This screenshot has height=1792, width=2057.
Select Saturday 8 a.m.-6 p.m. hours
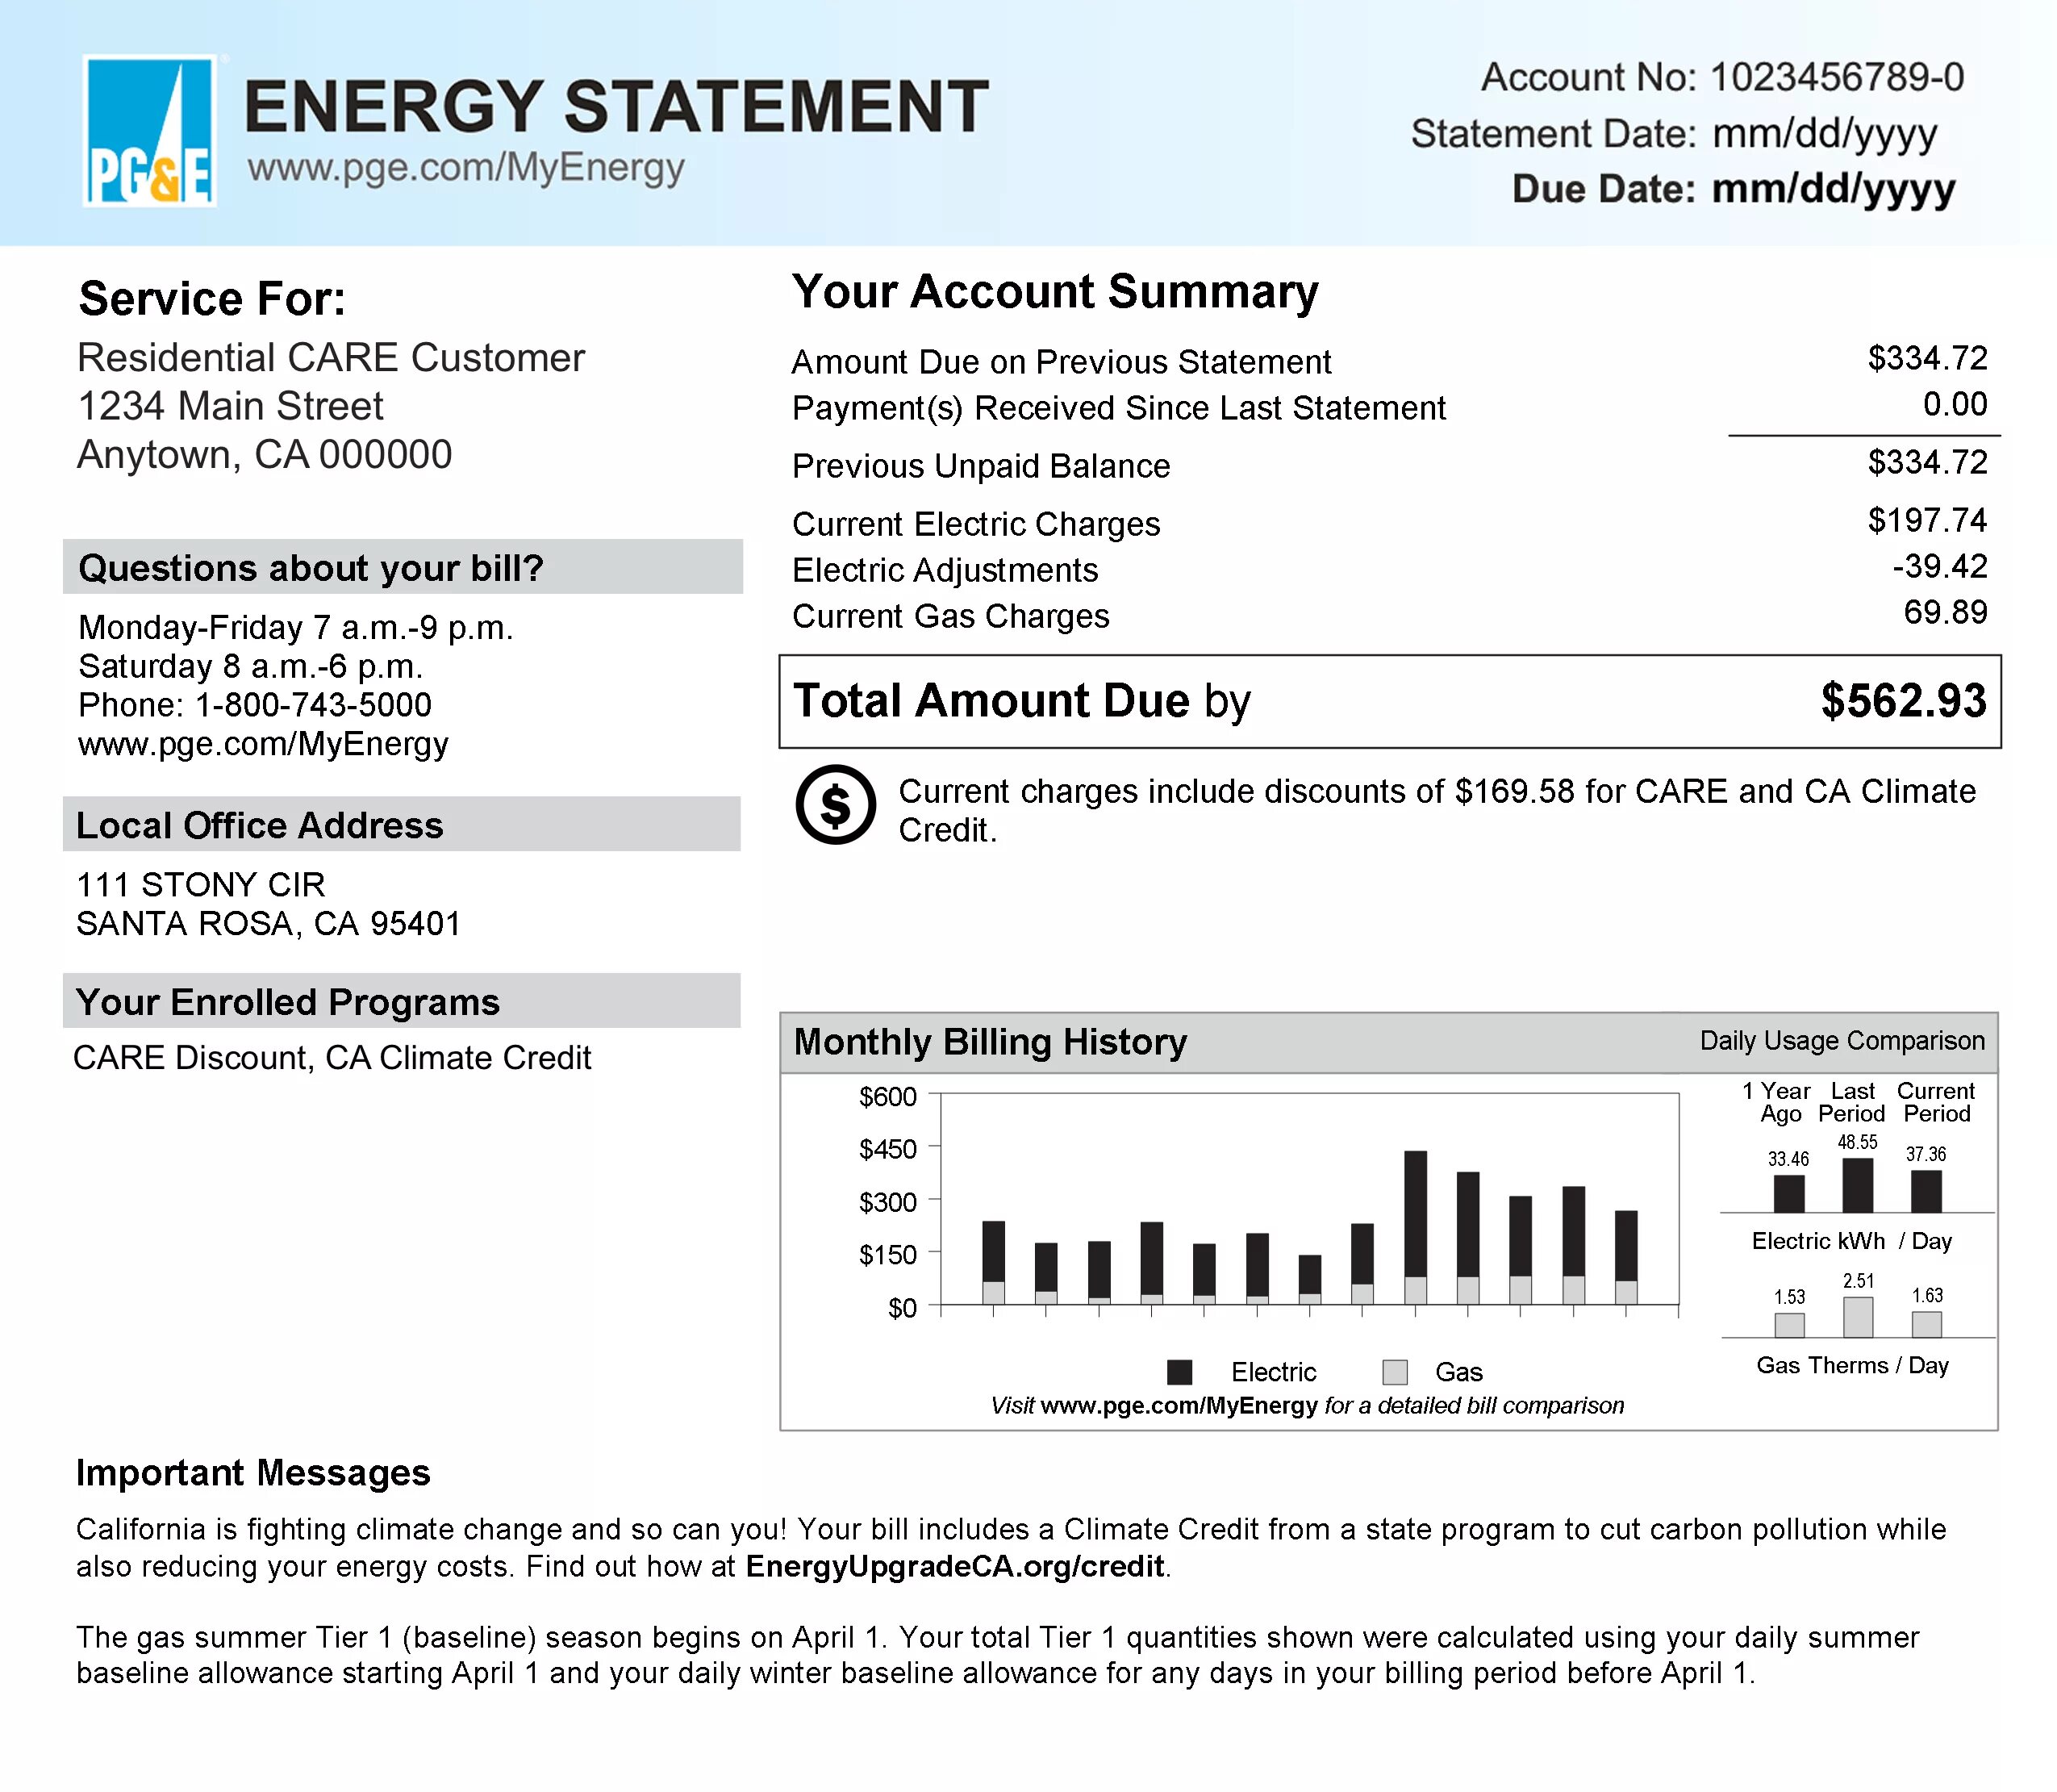coord(251,667)
